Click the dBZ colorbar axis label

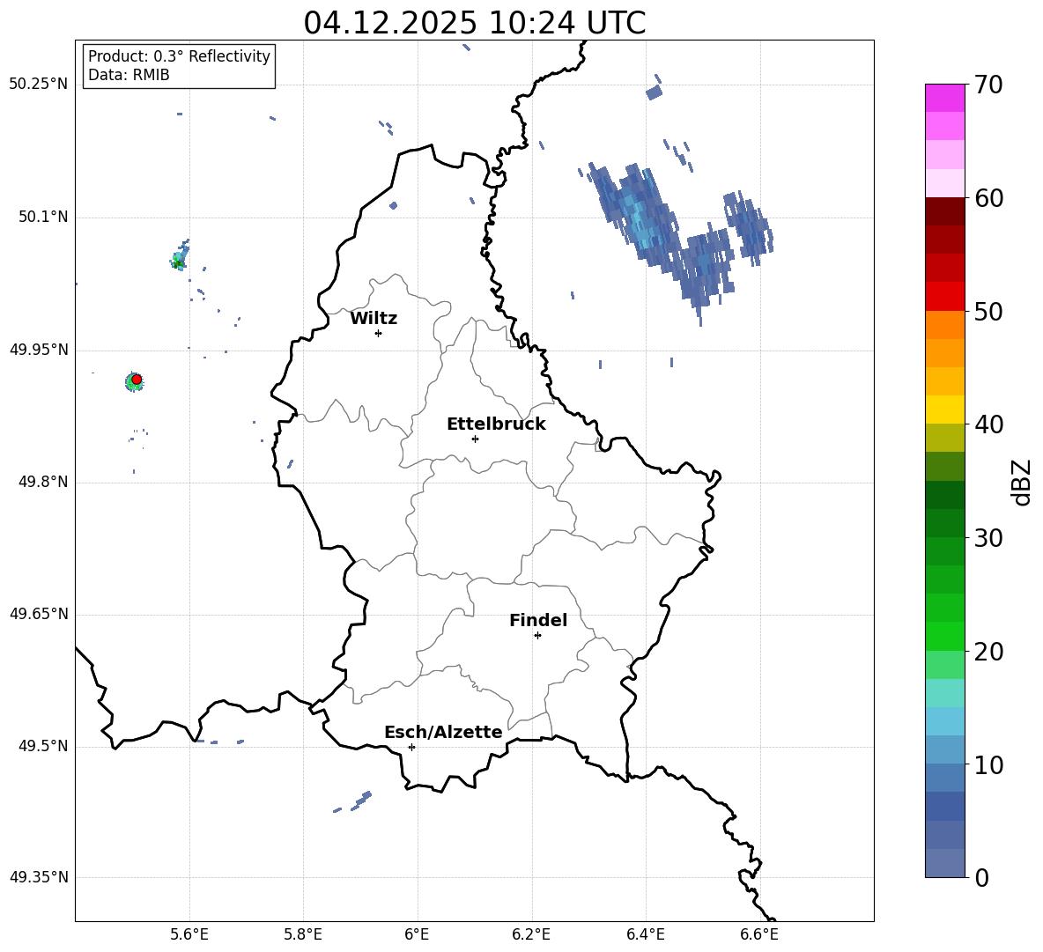tap(1023, 482)
